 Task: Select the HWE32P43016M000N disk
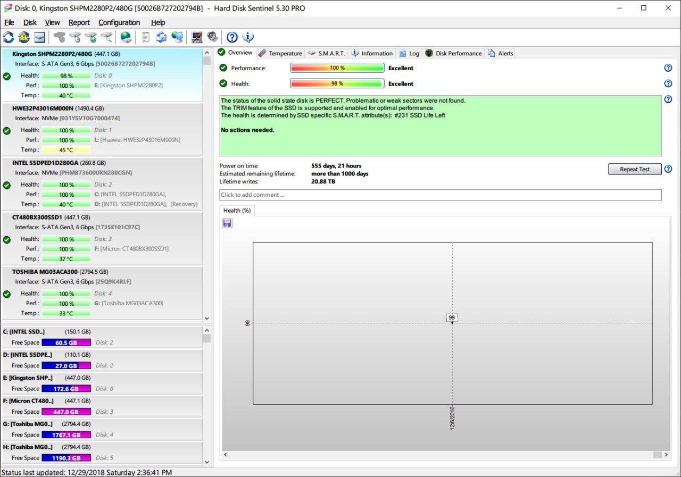101,129
